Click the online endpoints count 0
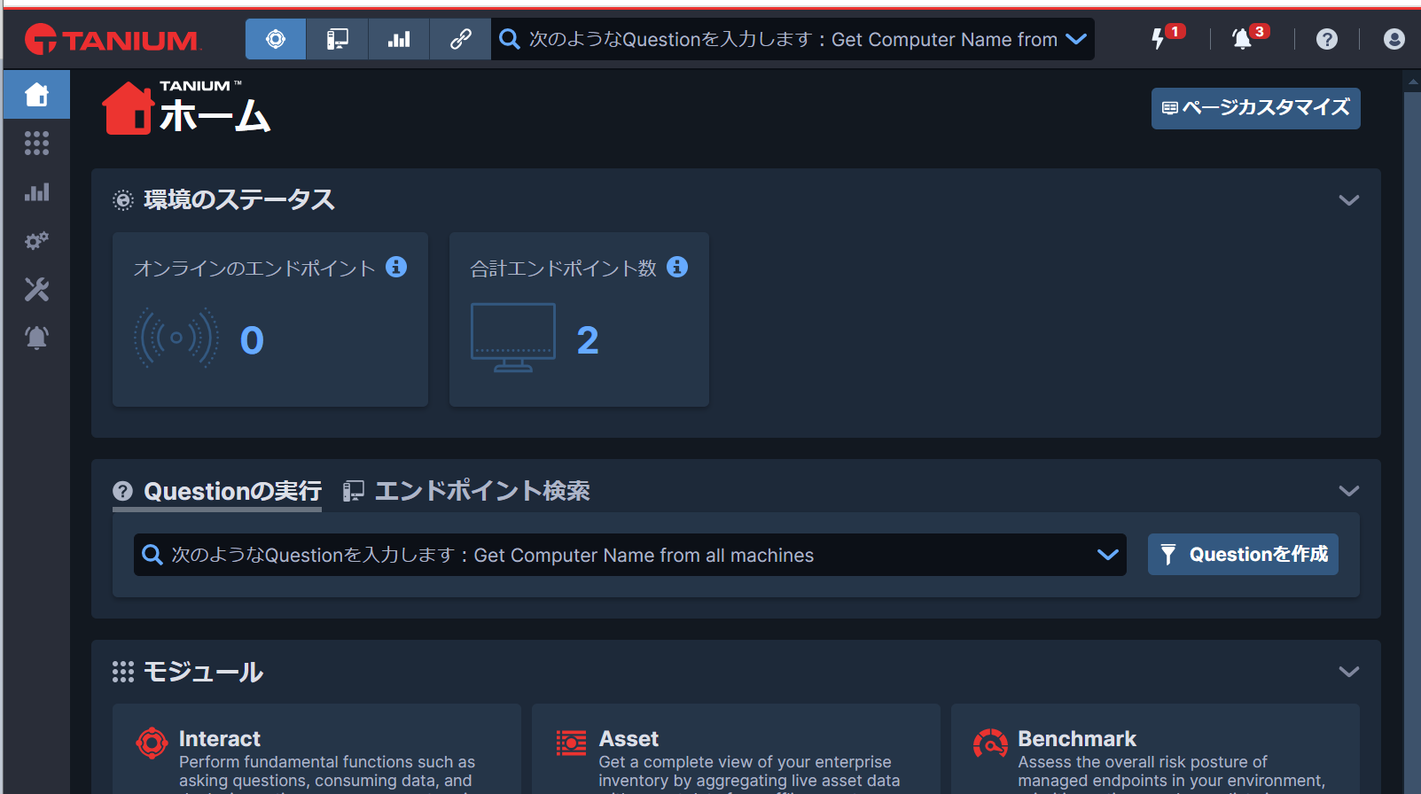 252,340
